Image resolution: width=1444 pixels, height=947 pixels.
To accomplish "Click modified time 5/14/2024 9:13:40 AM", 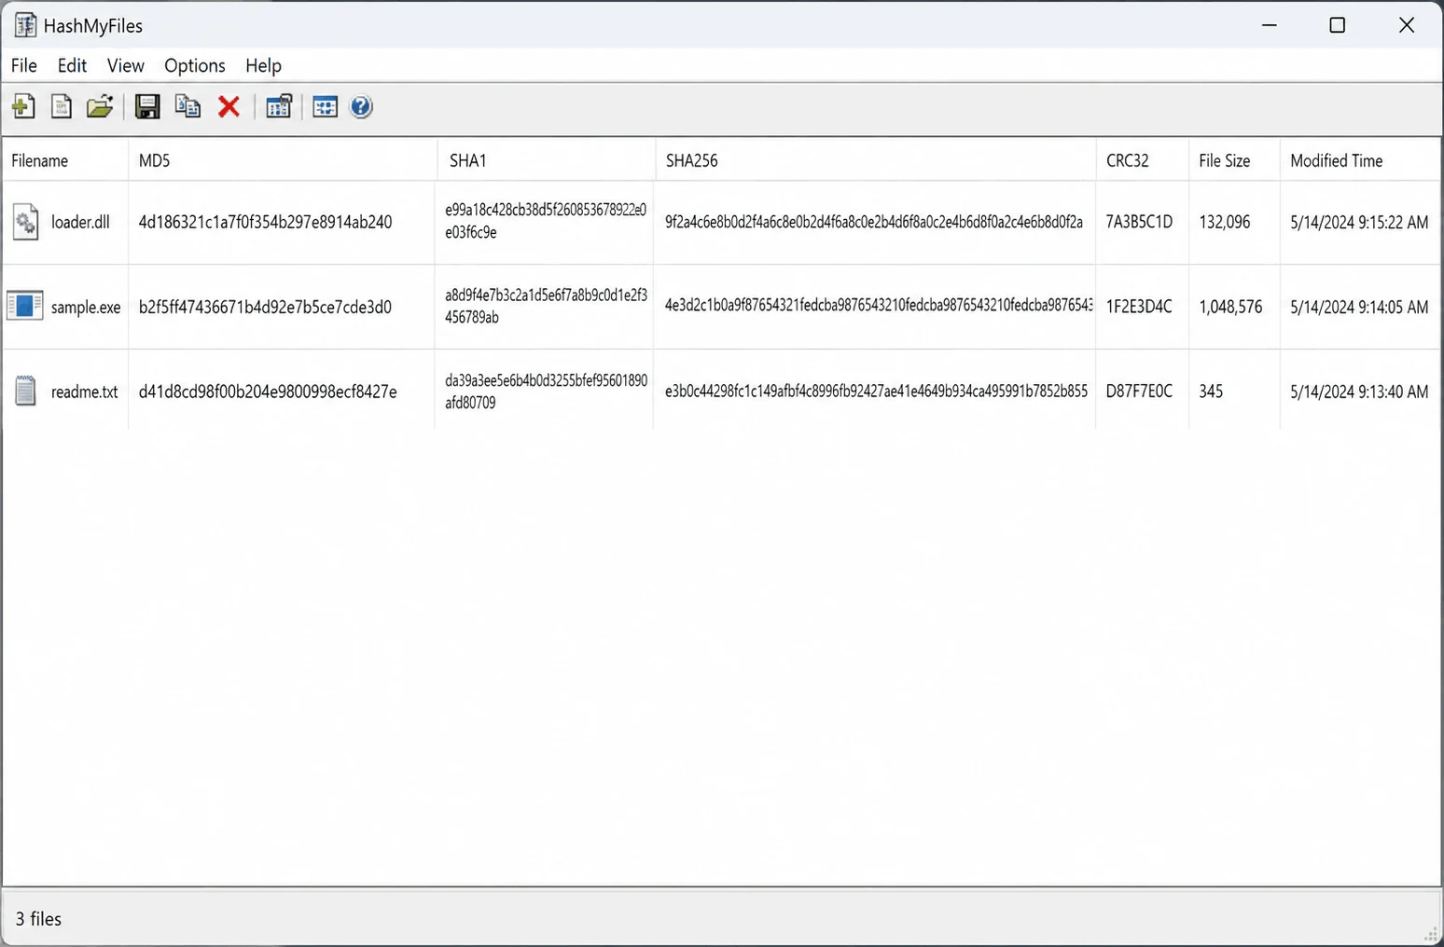I will click(1359, 391).
